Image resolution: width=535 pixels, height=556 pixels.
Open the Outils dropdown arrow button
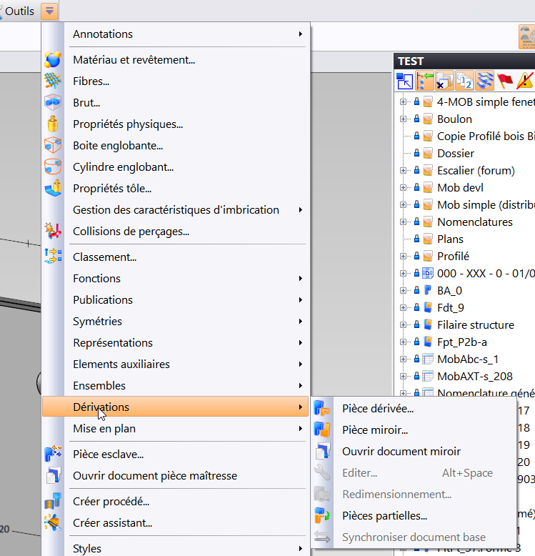coord(49,11)
